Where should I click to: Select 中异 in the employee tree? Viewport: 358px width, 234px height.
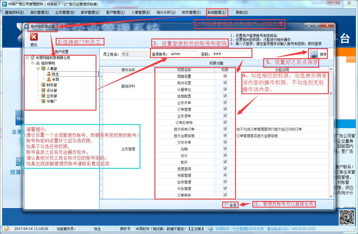[56, 80]
